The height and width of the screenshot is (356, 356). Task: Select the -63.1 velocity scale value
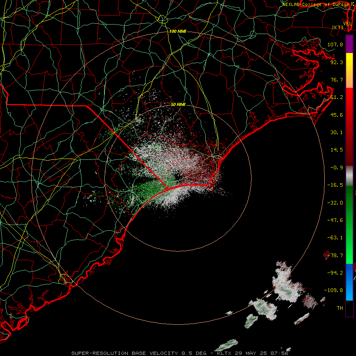(335, 238)
